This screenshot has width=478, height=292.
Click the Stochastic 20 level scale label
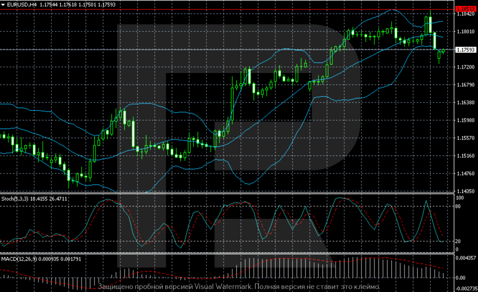(x=459, y=241)
